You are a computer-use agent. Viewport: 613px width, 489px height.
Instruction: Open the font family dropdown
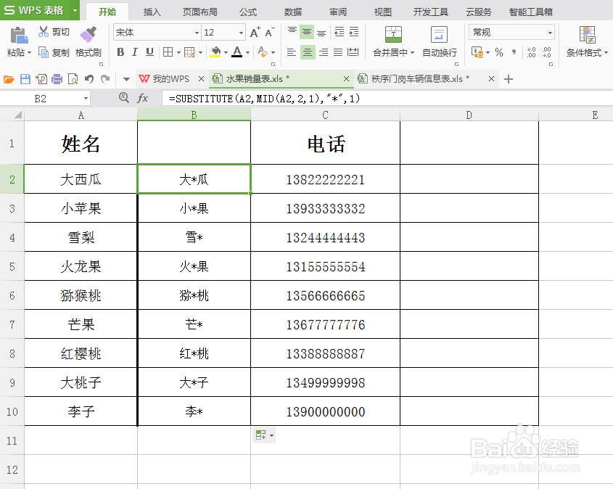[x=197, y=33]
